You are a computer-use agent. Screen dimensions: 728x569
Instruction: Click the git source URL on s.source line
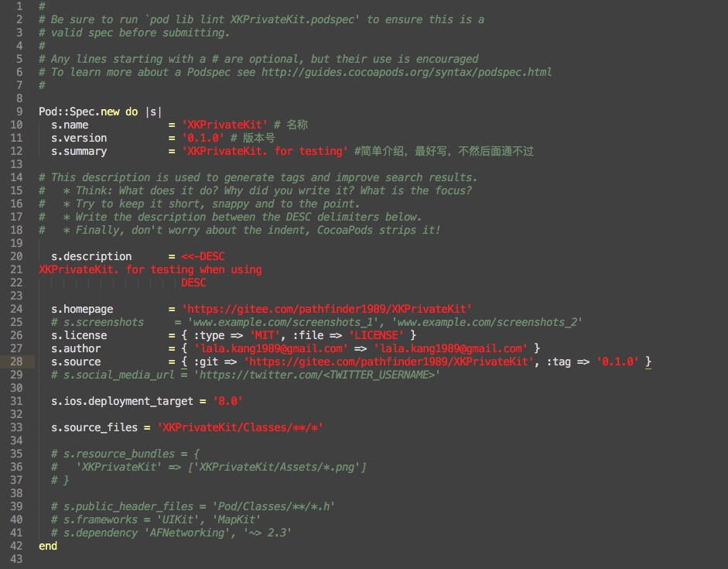tap(388, 362)
